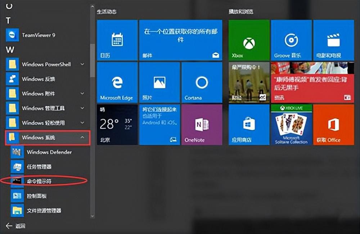Image resolution: width=360 pixels, height=234 pixels.
Task: Click the Windows 附件 folder icon
Action: [x=12, y=94]
